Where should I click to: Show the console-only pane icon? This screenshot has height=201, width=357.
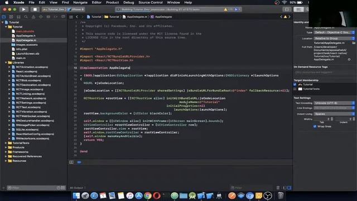click(289, 188)
